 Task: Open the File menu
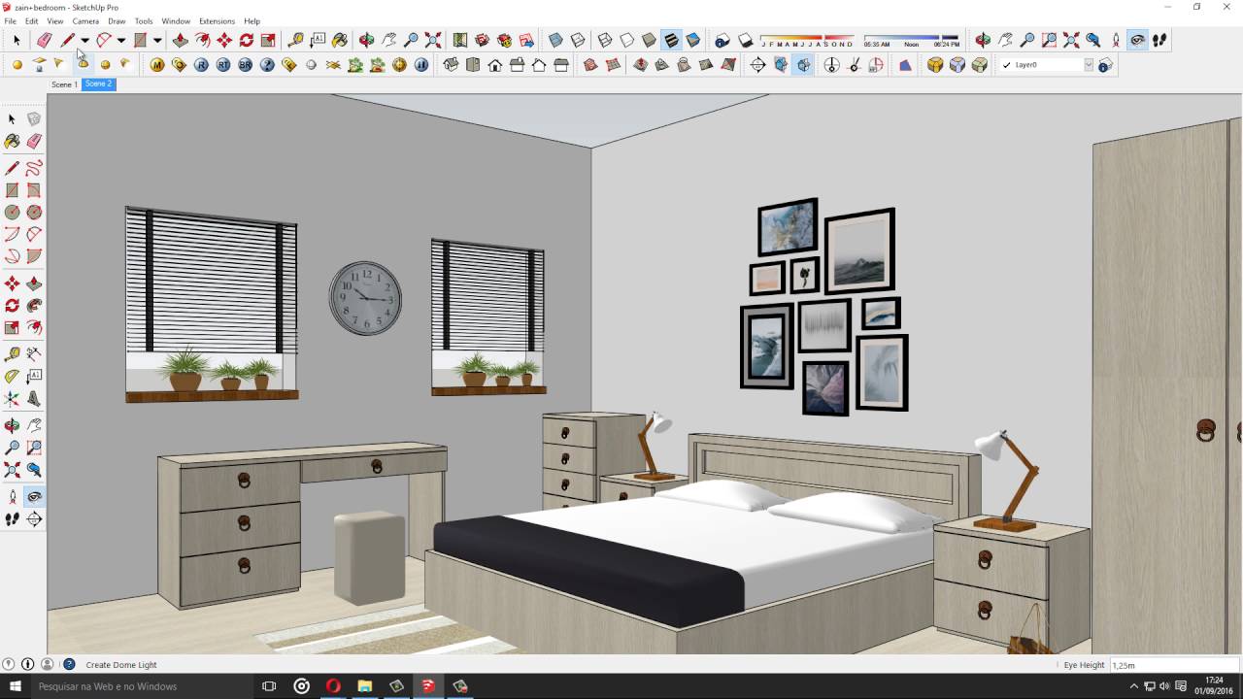[x=11, y=20]
